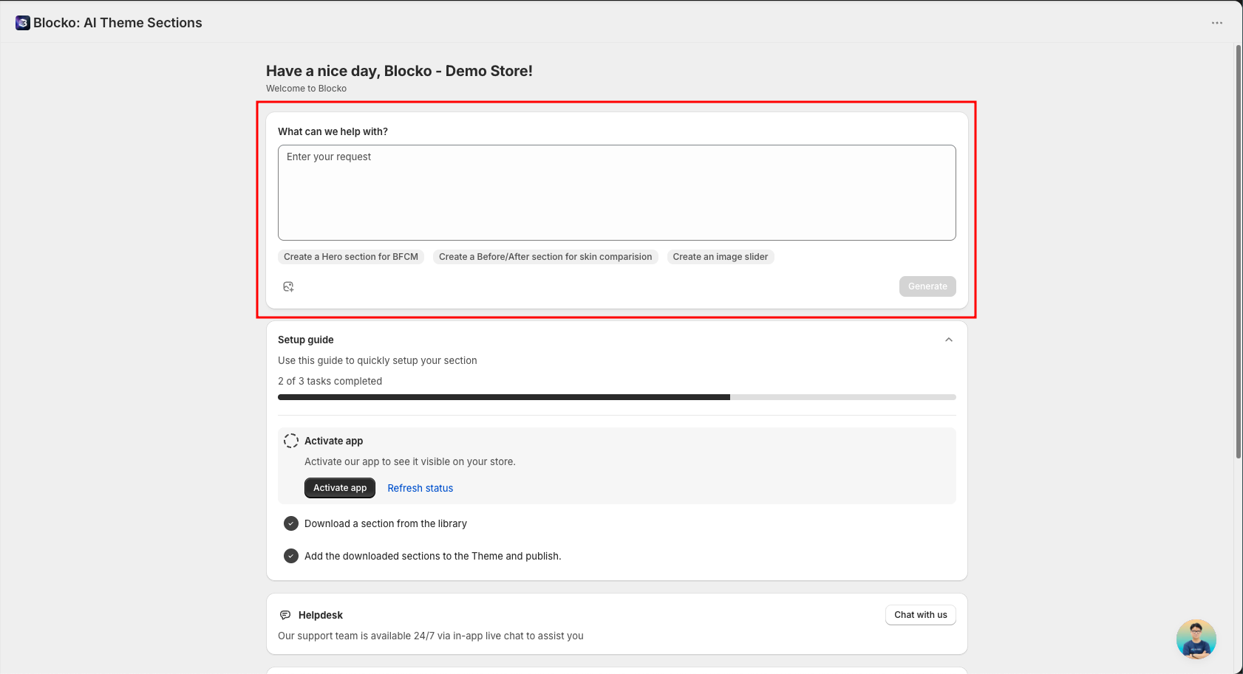Click the attach image icon below suggestions
The height and width of the screenshot is (674, 1243).
(288, 286)
